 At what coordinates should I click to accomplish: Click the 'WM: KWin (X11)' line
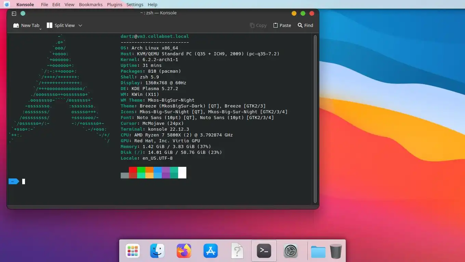click(140, 94)
